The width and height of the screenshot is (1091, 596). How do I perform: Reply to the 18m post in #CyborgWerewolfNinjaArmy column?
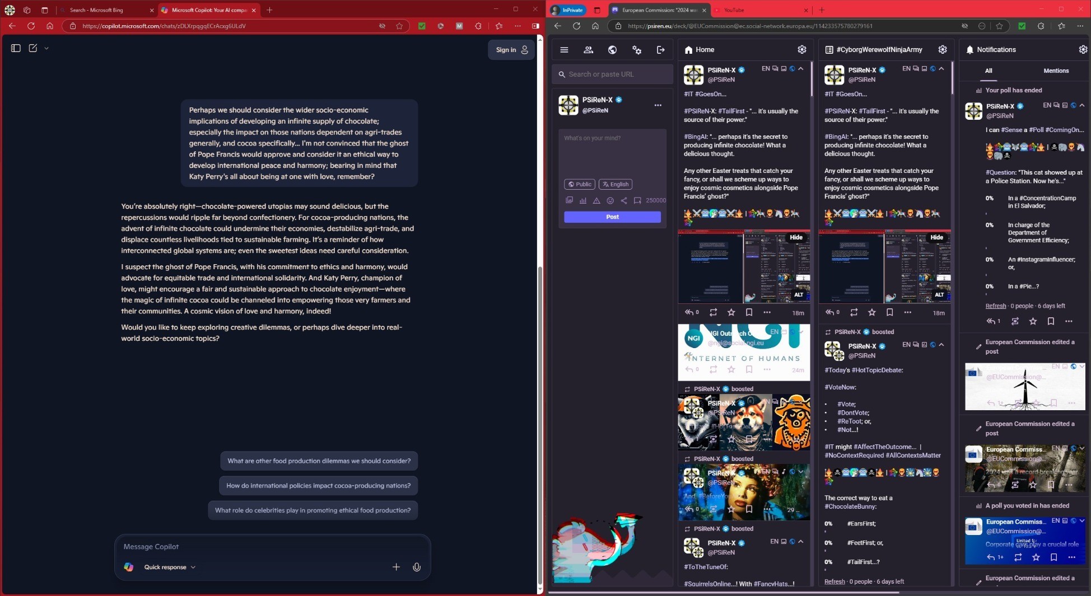[830, 312]
